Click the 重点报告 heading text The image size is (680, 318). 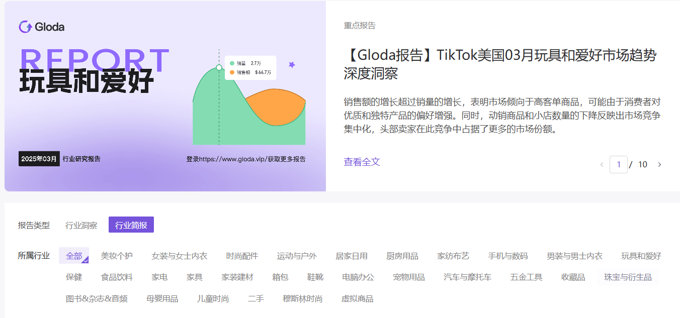pyautogui.click(x=360, y=26)
